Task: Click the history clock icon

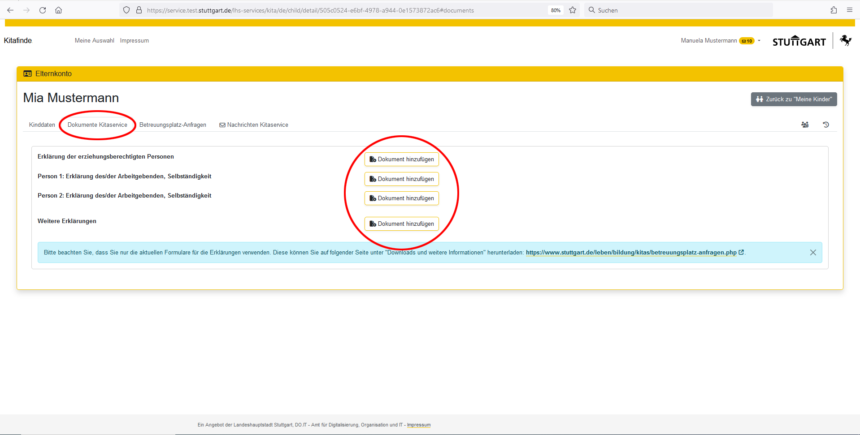Action: click(x=825, y=125)
